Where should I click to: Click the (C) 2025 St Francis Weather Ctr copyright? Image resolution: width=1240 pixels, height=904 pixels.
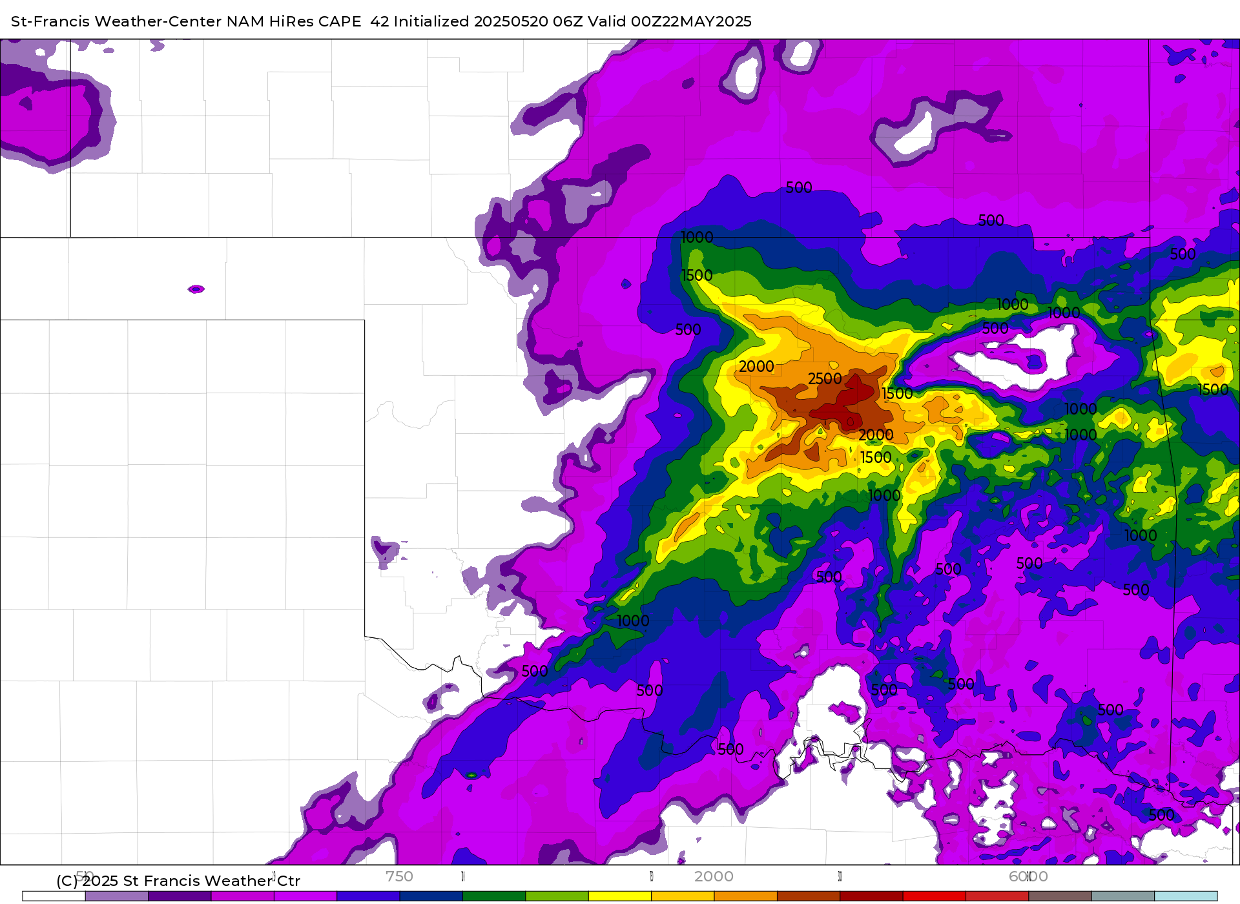coord(178,881)
